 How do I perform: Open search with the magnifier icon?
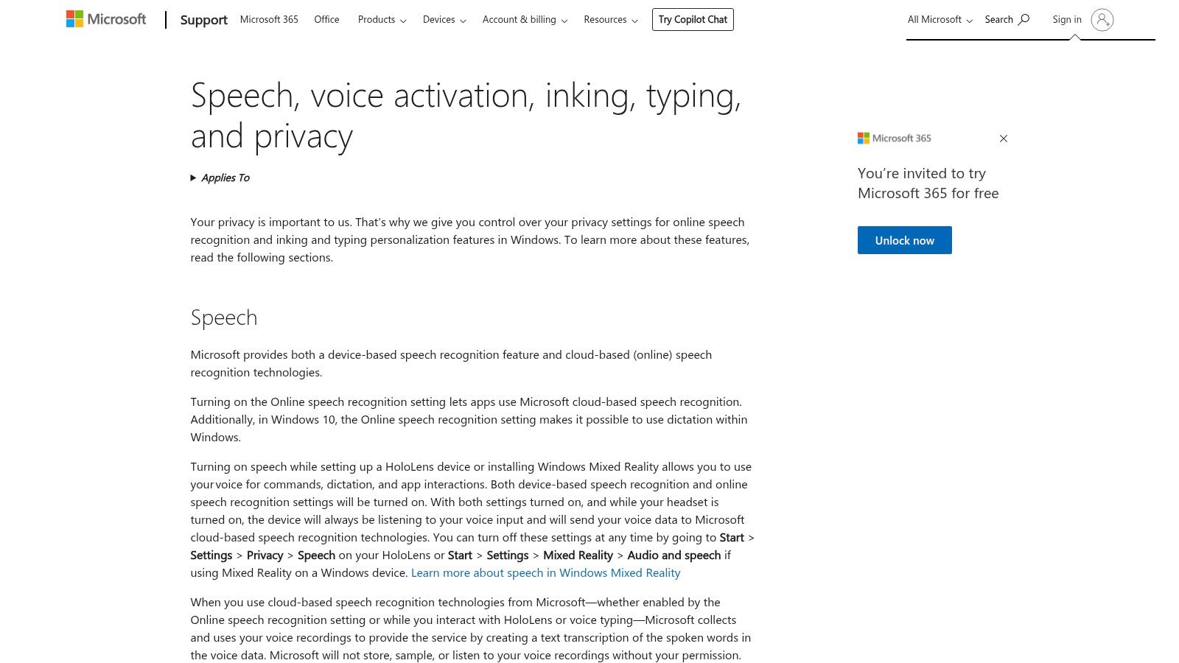1024,19
